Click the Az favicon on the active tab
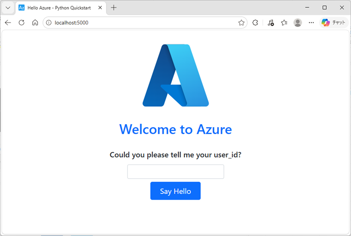 click(x=21, y=7)
